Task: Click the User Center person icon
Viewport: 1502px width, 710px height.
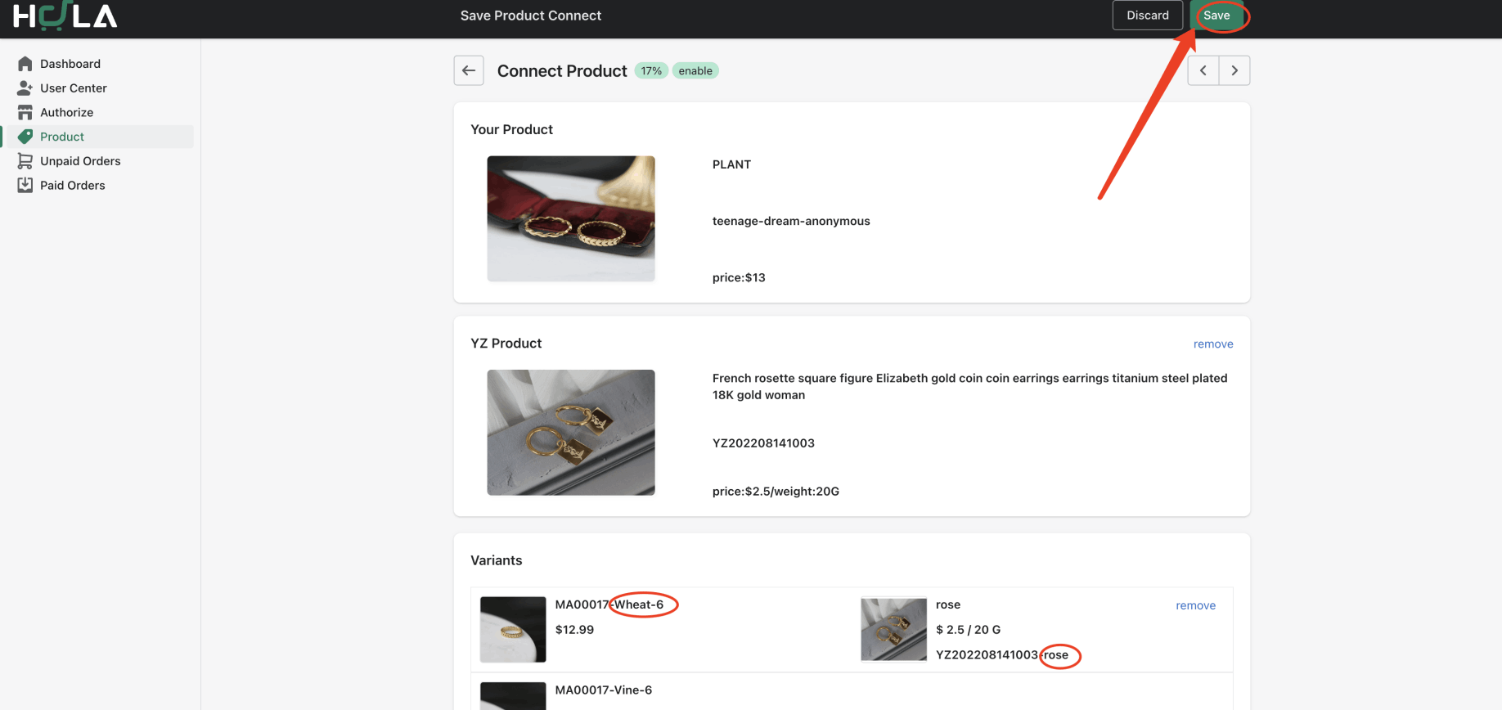Action: coord(25,88)
